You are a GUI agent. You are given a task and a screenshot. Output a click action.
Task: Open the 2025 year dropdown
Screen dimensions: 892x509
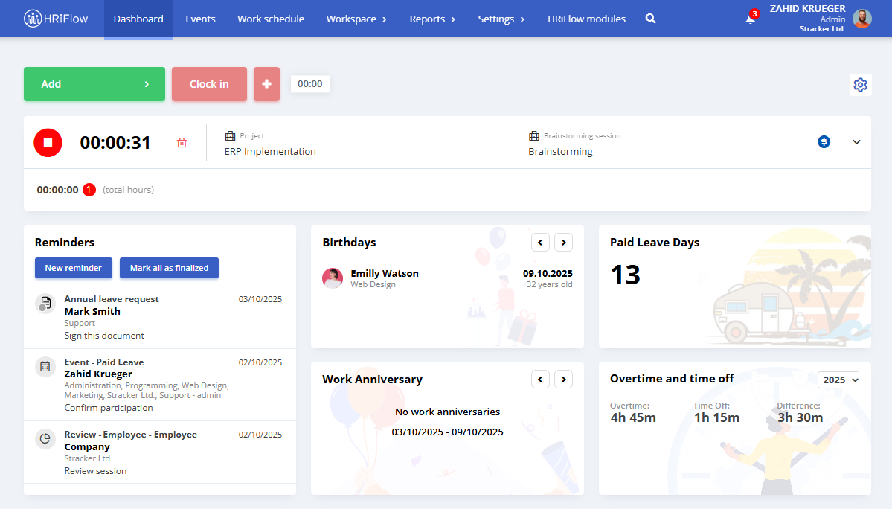[840, 380]
